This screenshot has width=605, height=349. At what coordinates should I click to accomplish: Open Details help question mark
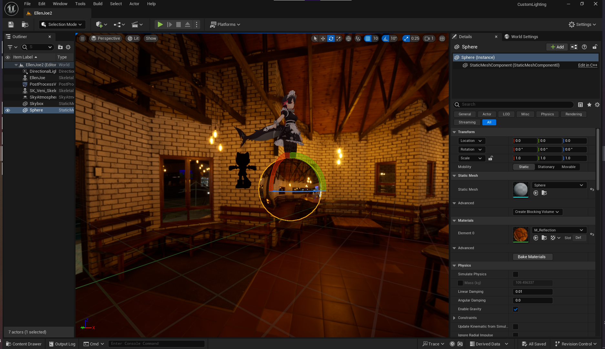click(584, 47)
